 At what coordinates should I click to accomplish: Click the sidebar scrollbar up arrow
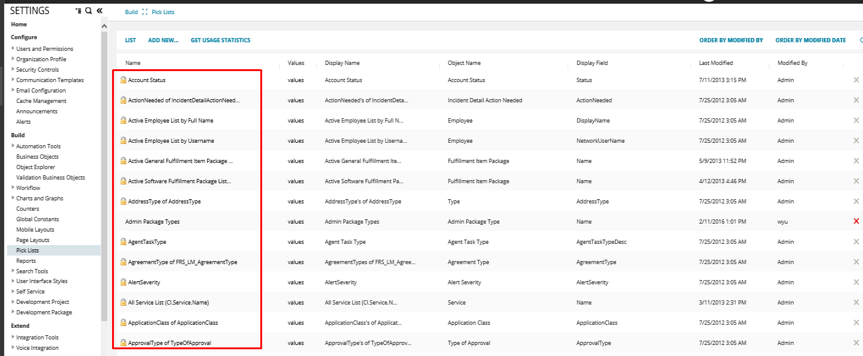(104, 26)
